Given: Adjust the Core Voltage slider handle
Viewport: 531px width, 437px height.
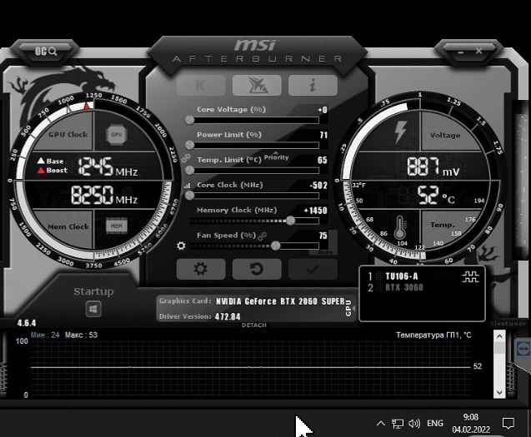Looking at the screenshot, I should coord(190,120).
